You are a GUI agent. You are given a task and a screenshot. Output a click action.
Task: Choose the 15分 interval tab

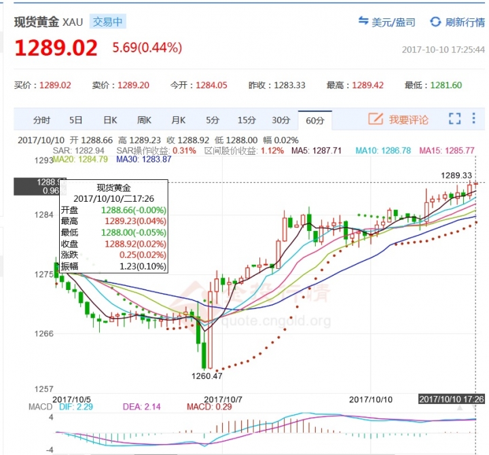(x=247, y=120)
